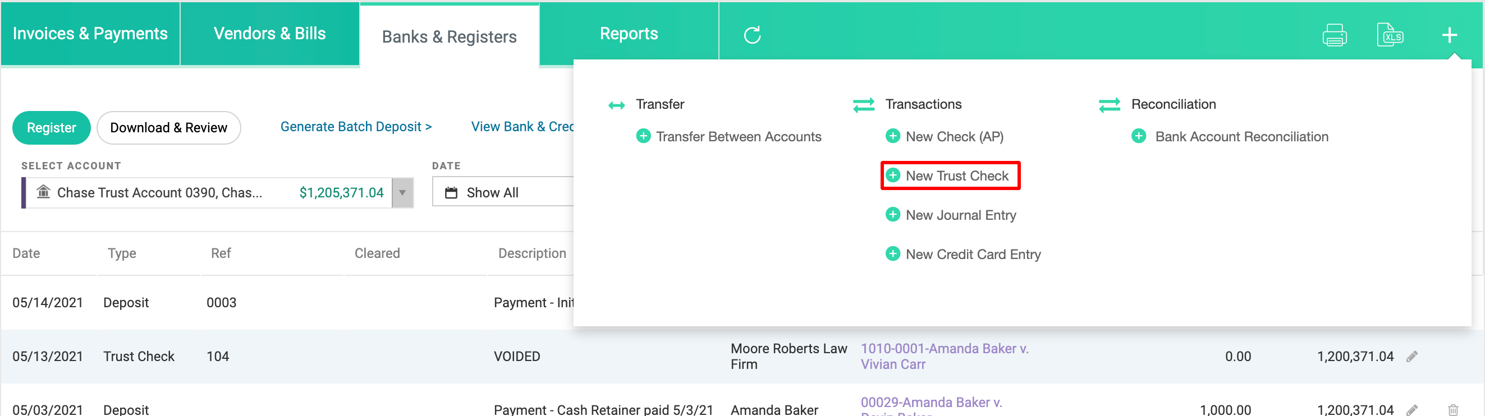Click the Reconciliation arrows icon
The width and height of the screenshot is (1485, 416).
1109,105
